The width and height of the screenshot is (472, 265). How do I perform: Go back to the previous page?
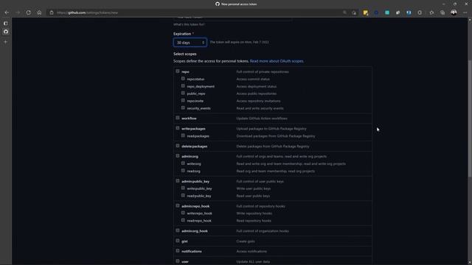click(7, 13)
